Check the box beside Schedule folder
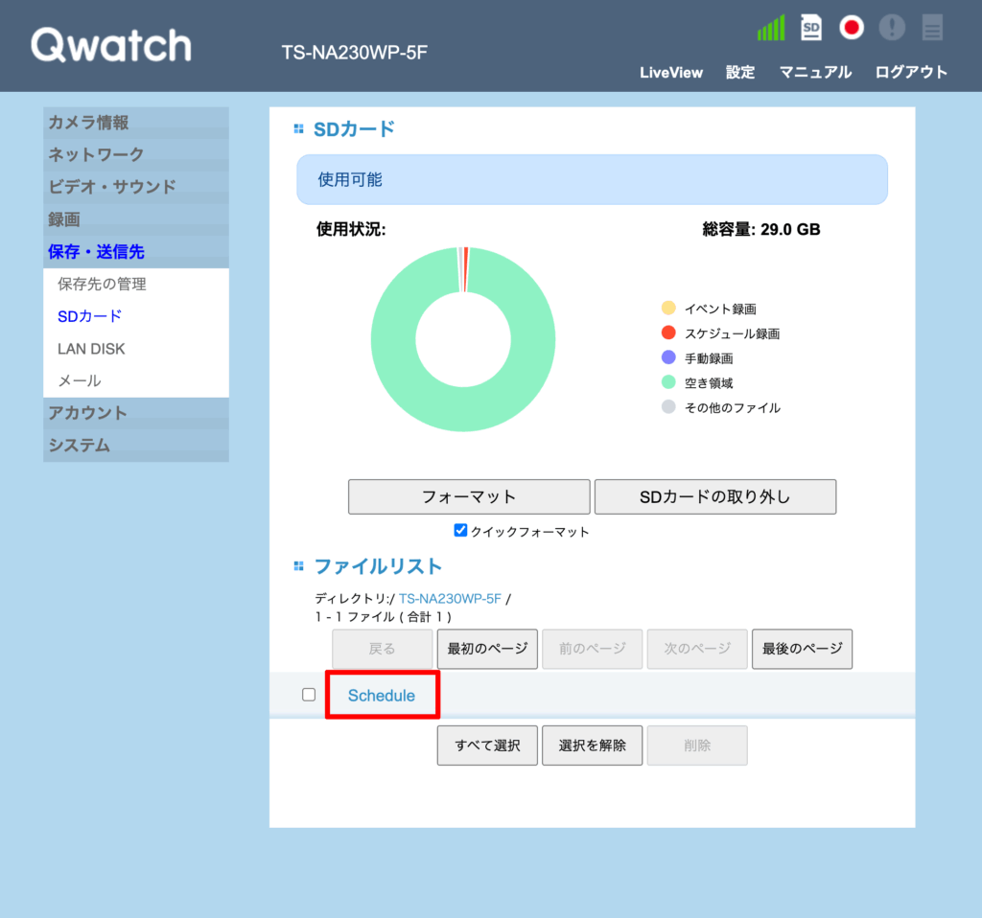 pos(309,695)
